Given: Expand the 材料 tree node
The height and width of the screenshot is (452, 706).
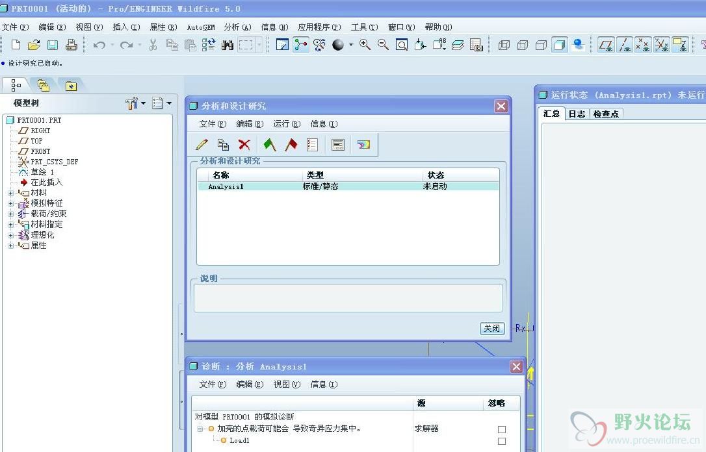Looking at the screenshot, I should pos(10,194).
